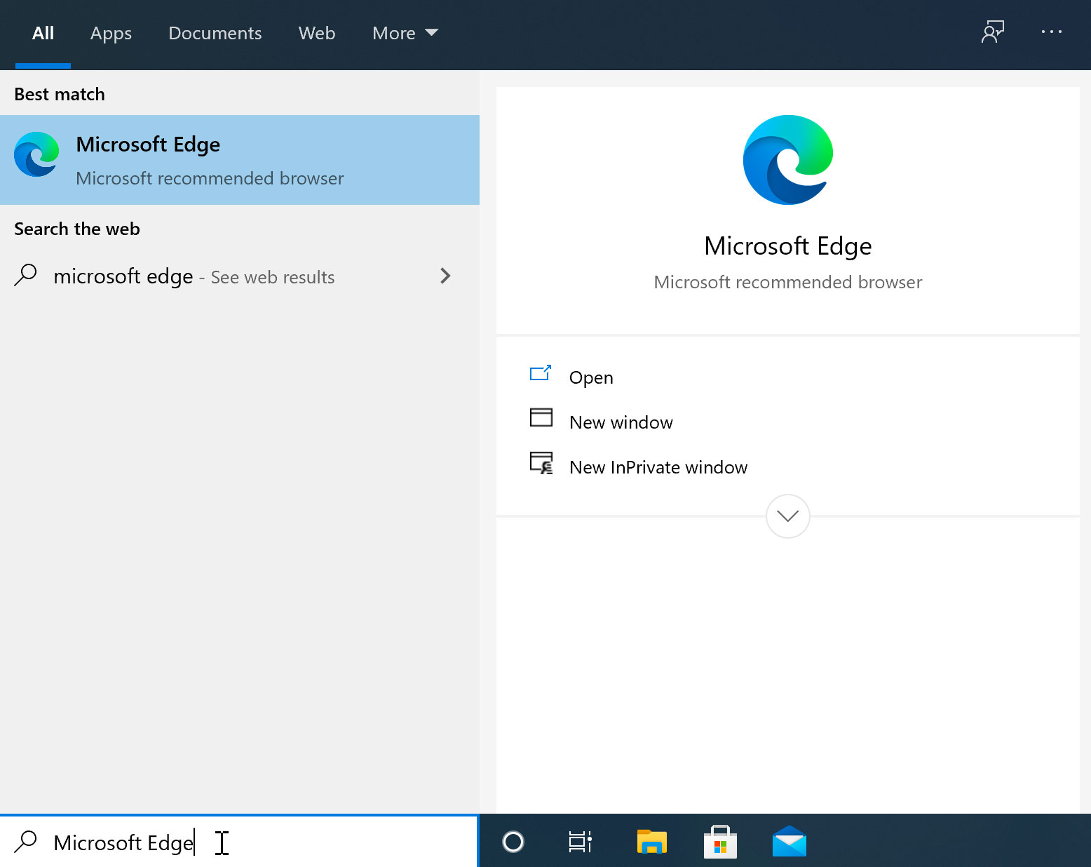Switch to the Documents tab
Viewport: 1091px width, 867px height.
215,33
